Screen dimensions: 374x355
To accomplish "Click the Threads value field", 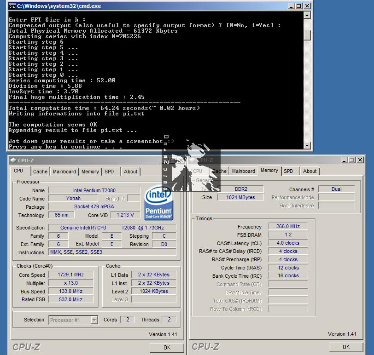I will click(169, 320).
